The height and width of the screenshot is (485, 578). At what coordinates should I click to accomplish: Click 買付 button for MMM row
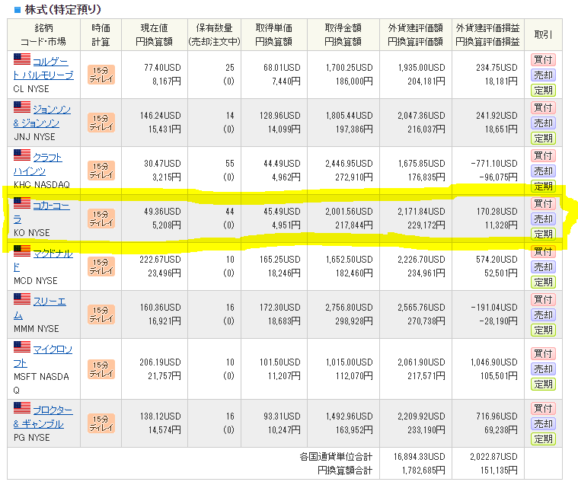point(543,300)
